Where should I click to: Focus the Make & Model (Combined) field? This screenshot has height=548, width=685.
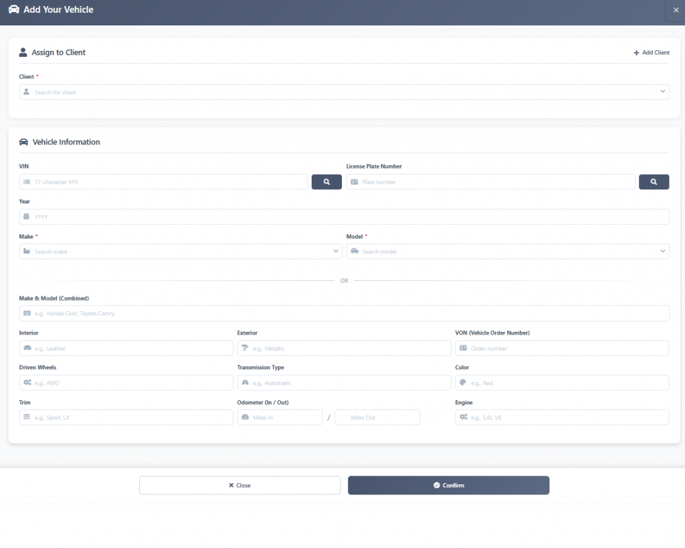coord(344,313)
